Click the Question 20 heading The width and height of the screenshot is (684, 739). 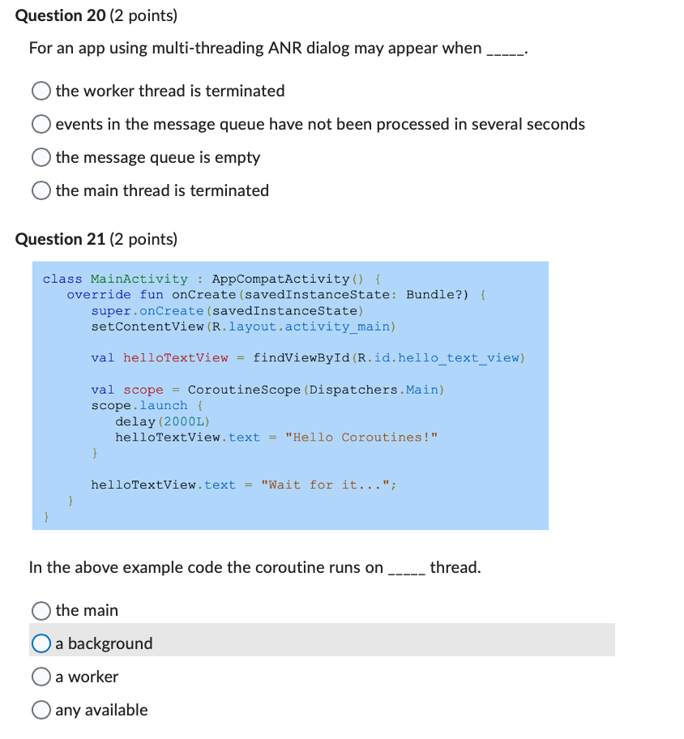coord(60,15)
